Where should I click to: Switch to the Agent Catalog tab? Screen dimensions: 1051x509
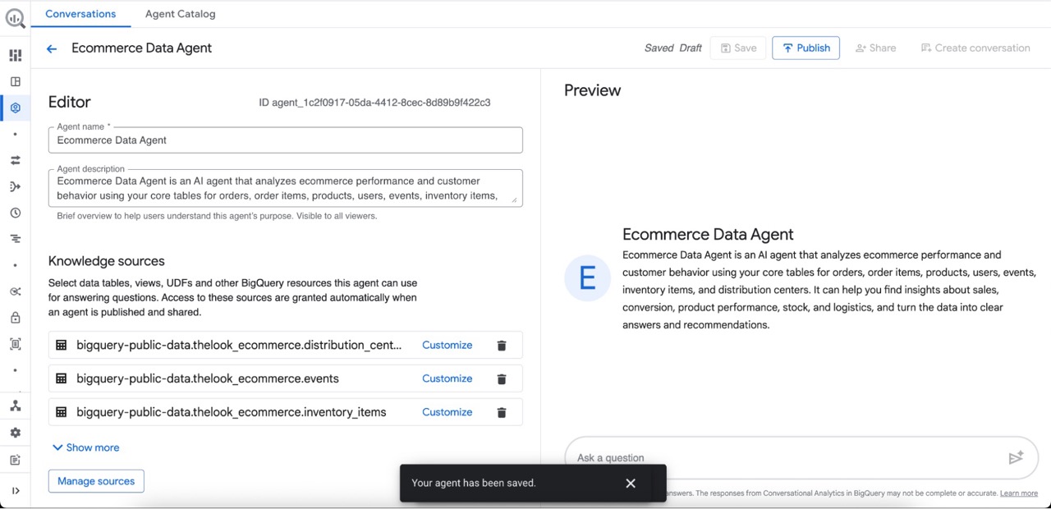(180, 14)
